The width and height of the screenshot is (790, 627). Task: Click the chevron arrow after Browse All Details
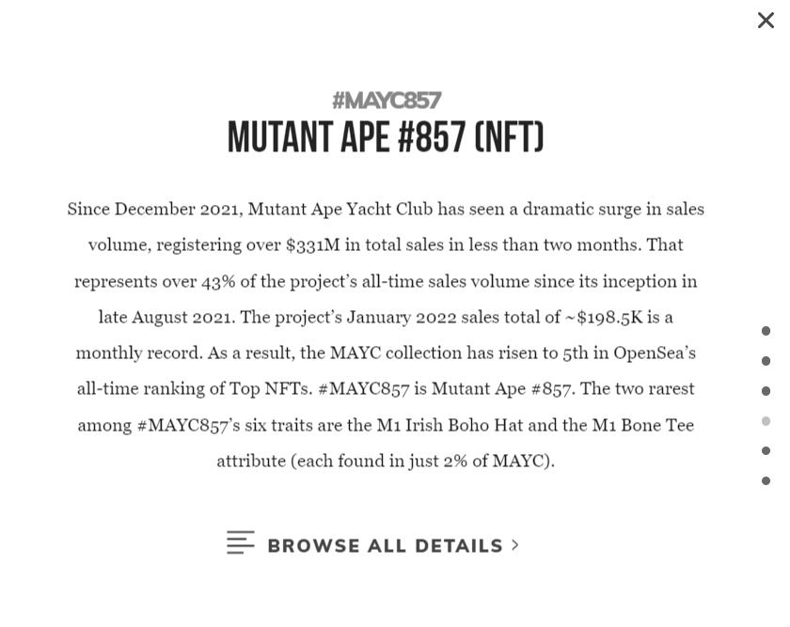pyautogui.click(x=515, y=544)
